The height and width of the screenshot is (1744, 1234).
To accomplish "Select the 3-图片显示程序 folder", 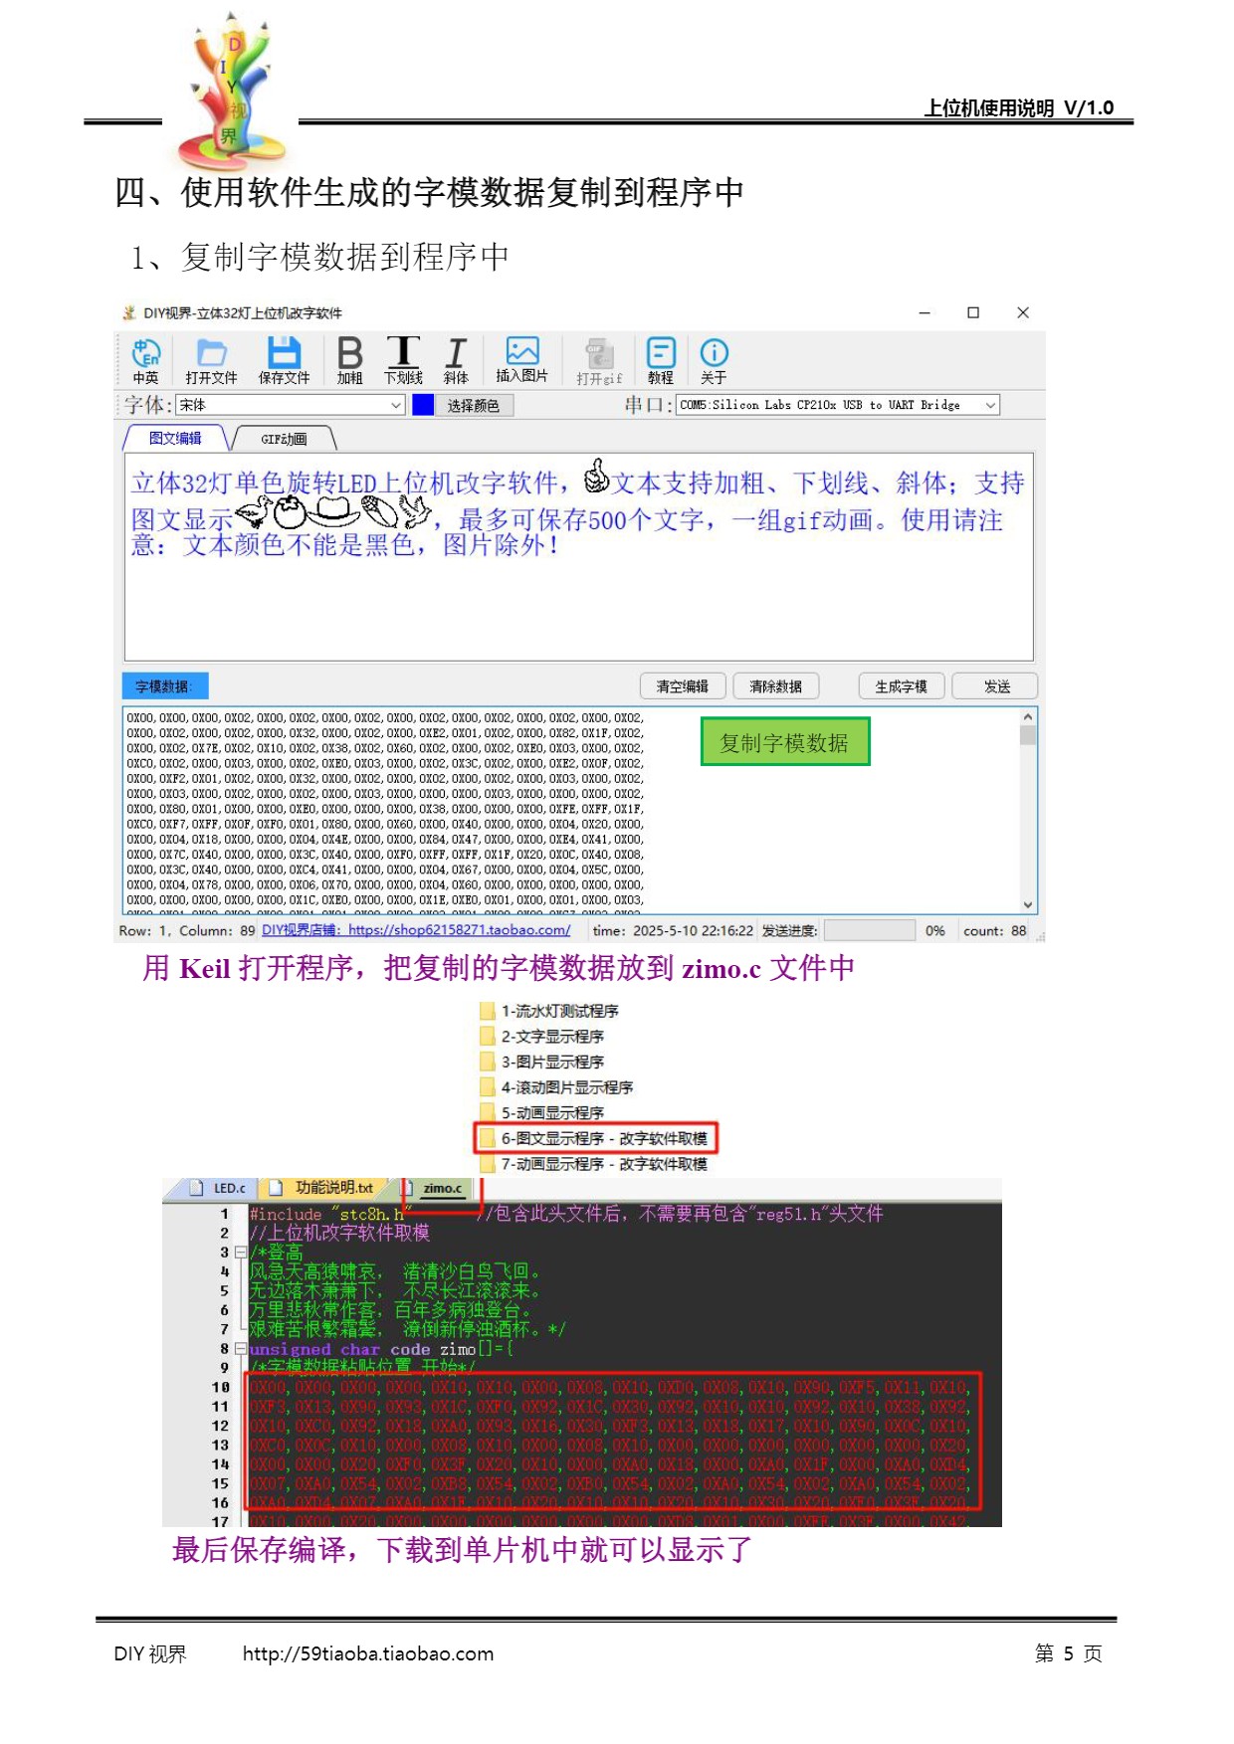I will coord(541,1062).
